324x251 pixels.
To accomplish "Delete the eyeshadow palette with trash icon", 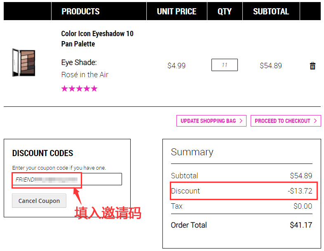I will (312, 66).
